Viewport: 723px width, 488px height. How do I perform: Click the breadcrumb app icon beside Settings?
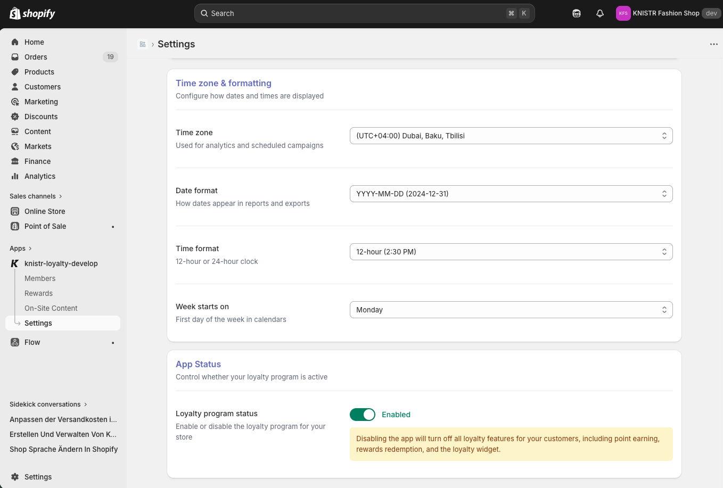[143, 44]
